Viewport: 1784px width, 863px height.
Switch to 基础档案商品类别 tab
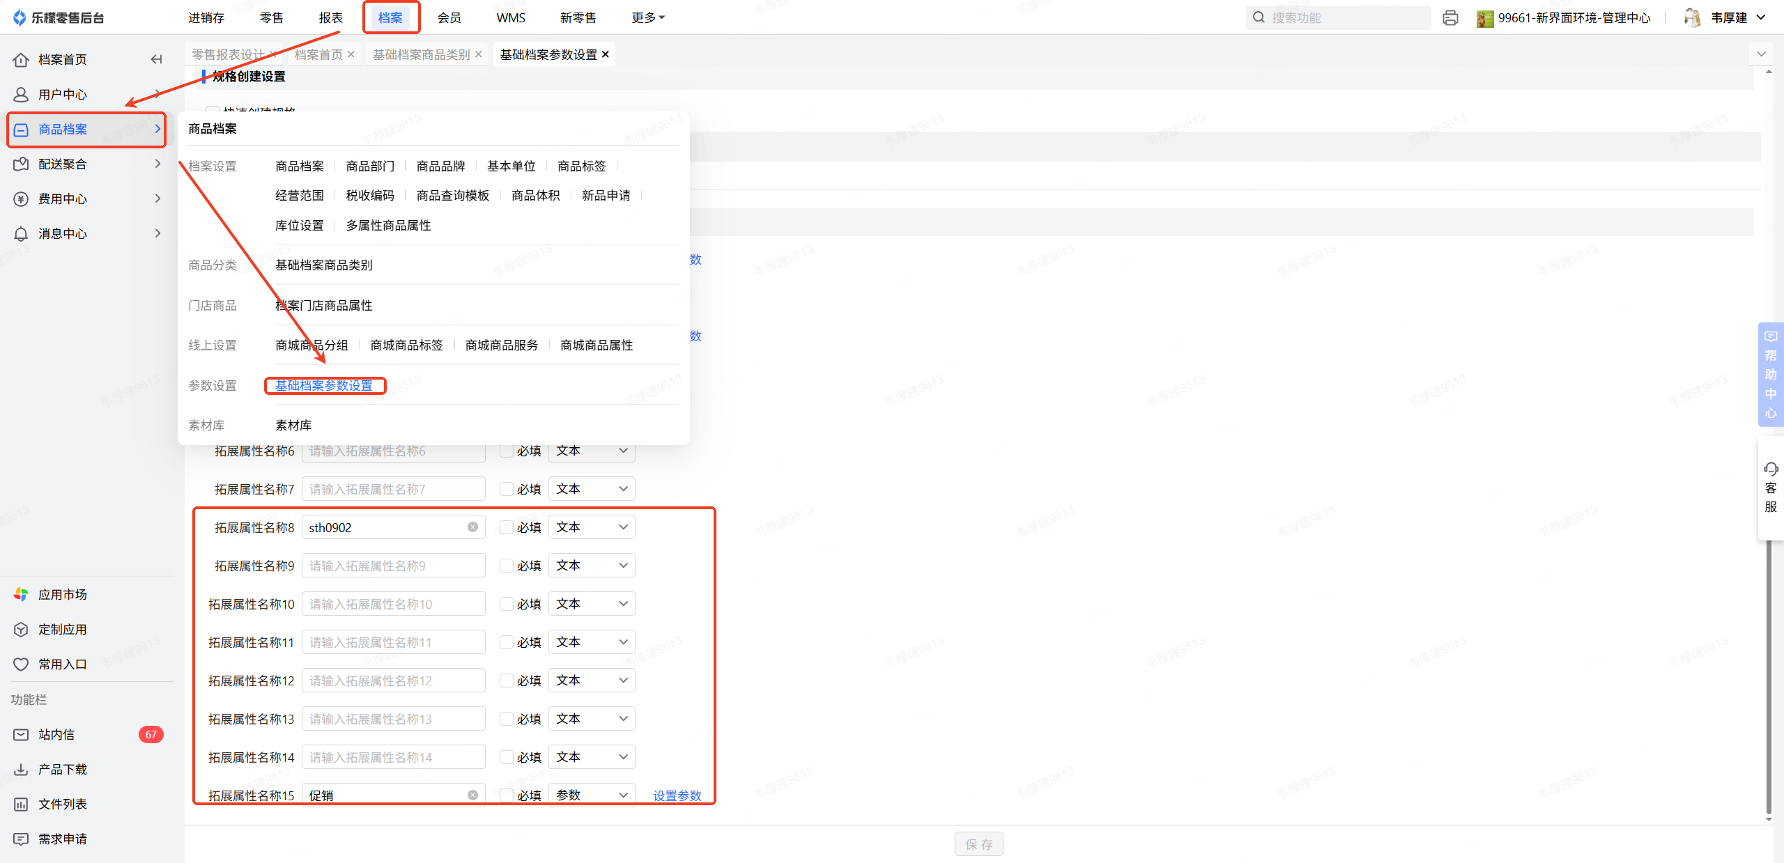coord(421,54)
